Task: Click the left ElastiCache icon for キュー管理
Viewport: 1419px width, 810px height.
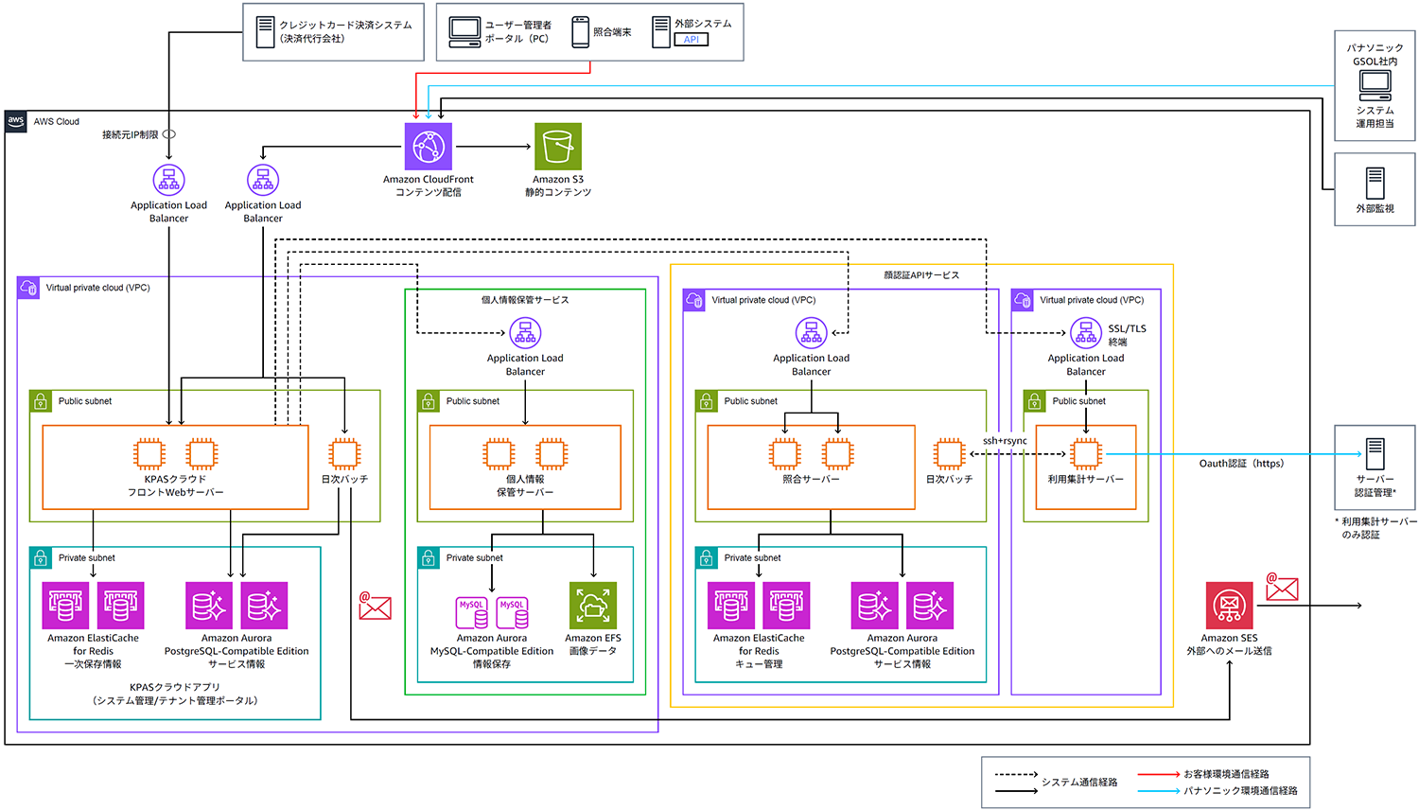Action: coord(731,606)
